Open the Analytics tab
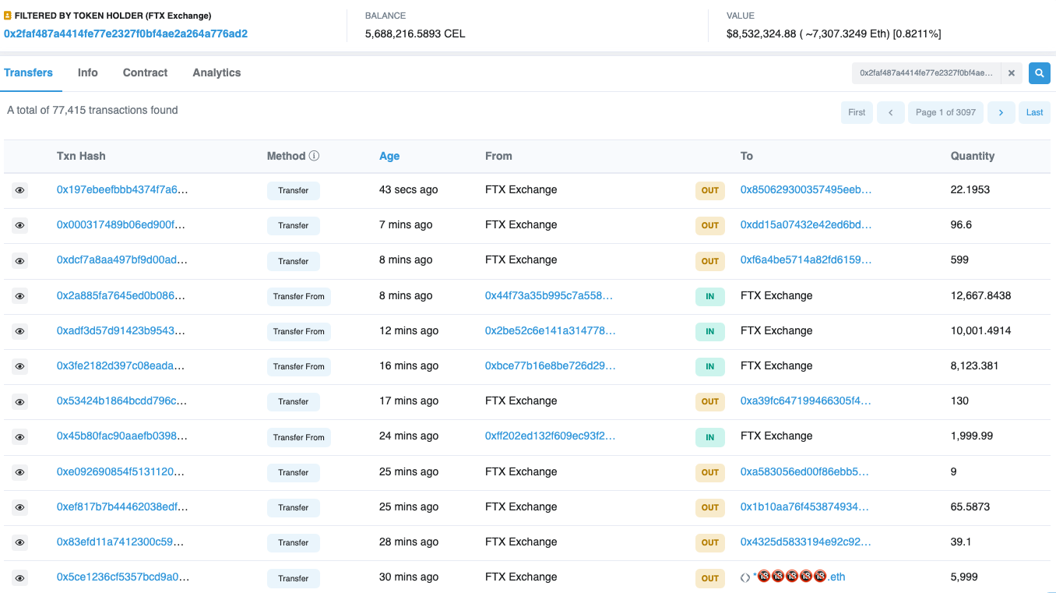This screenshot has width=1056, height=593. pyautogui.click(x=216, y=72)
